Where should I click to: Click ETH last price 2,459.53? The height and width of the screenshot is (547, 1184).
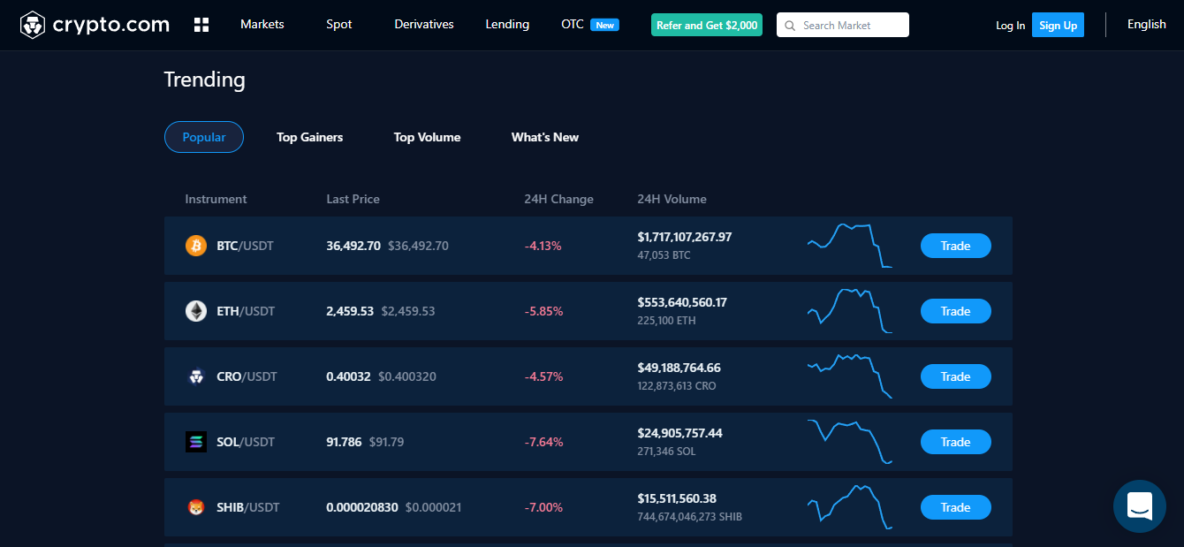[350, 311]
